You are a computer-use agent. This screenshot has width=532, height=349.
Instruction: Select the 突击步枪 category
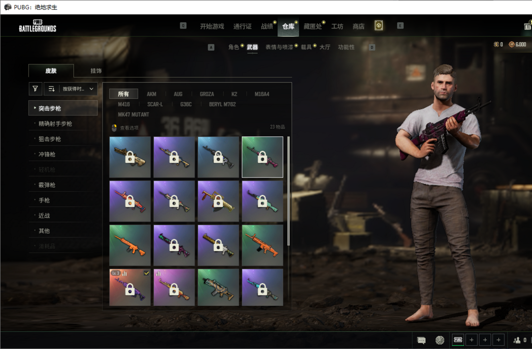point(63,108)
